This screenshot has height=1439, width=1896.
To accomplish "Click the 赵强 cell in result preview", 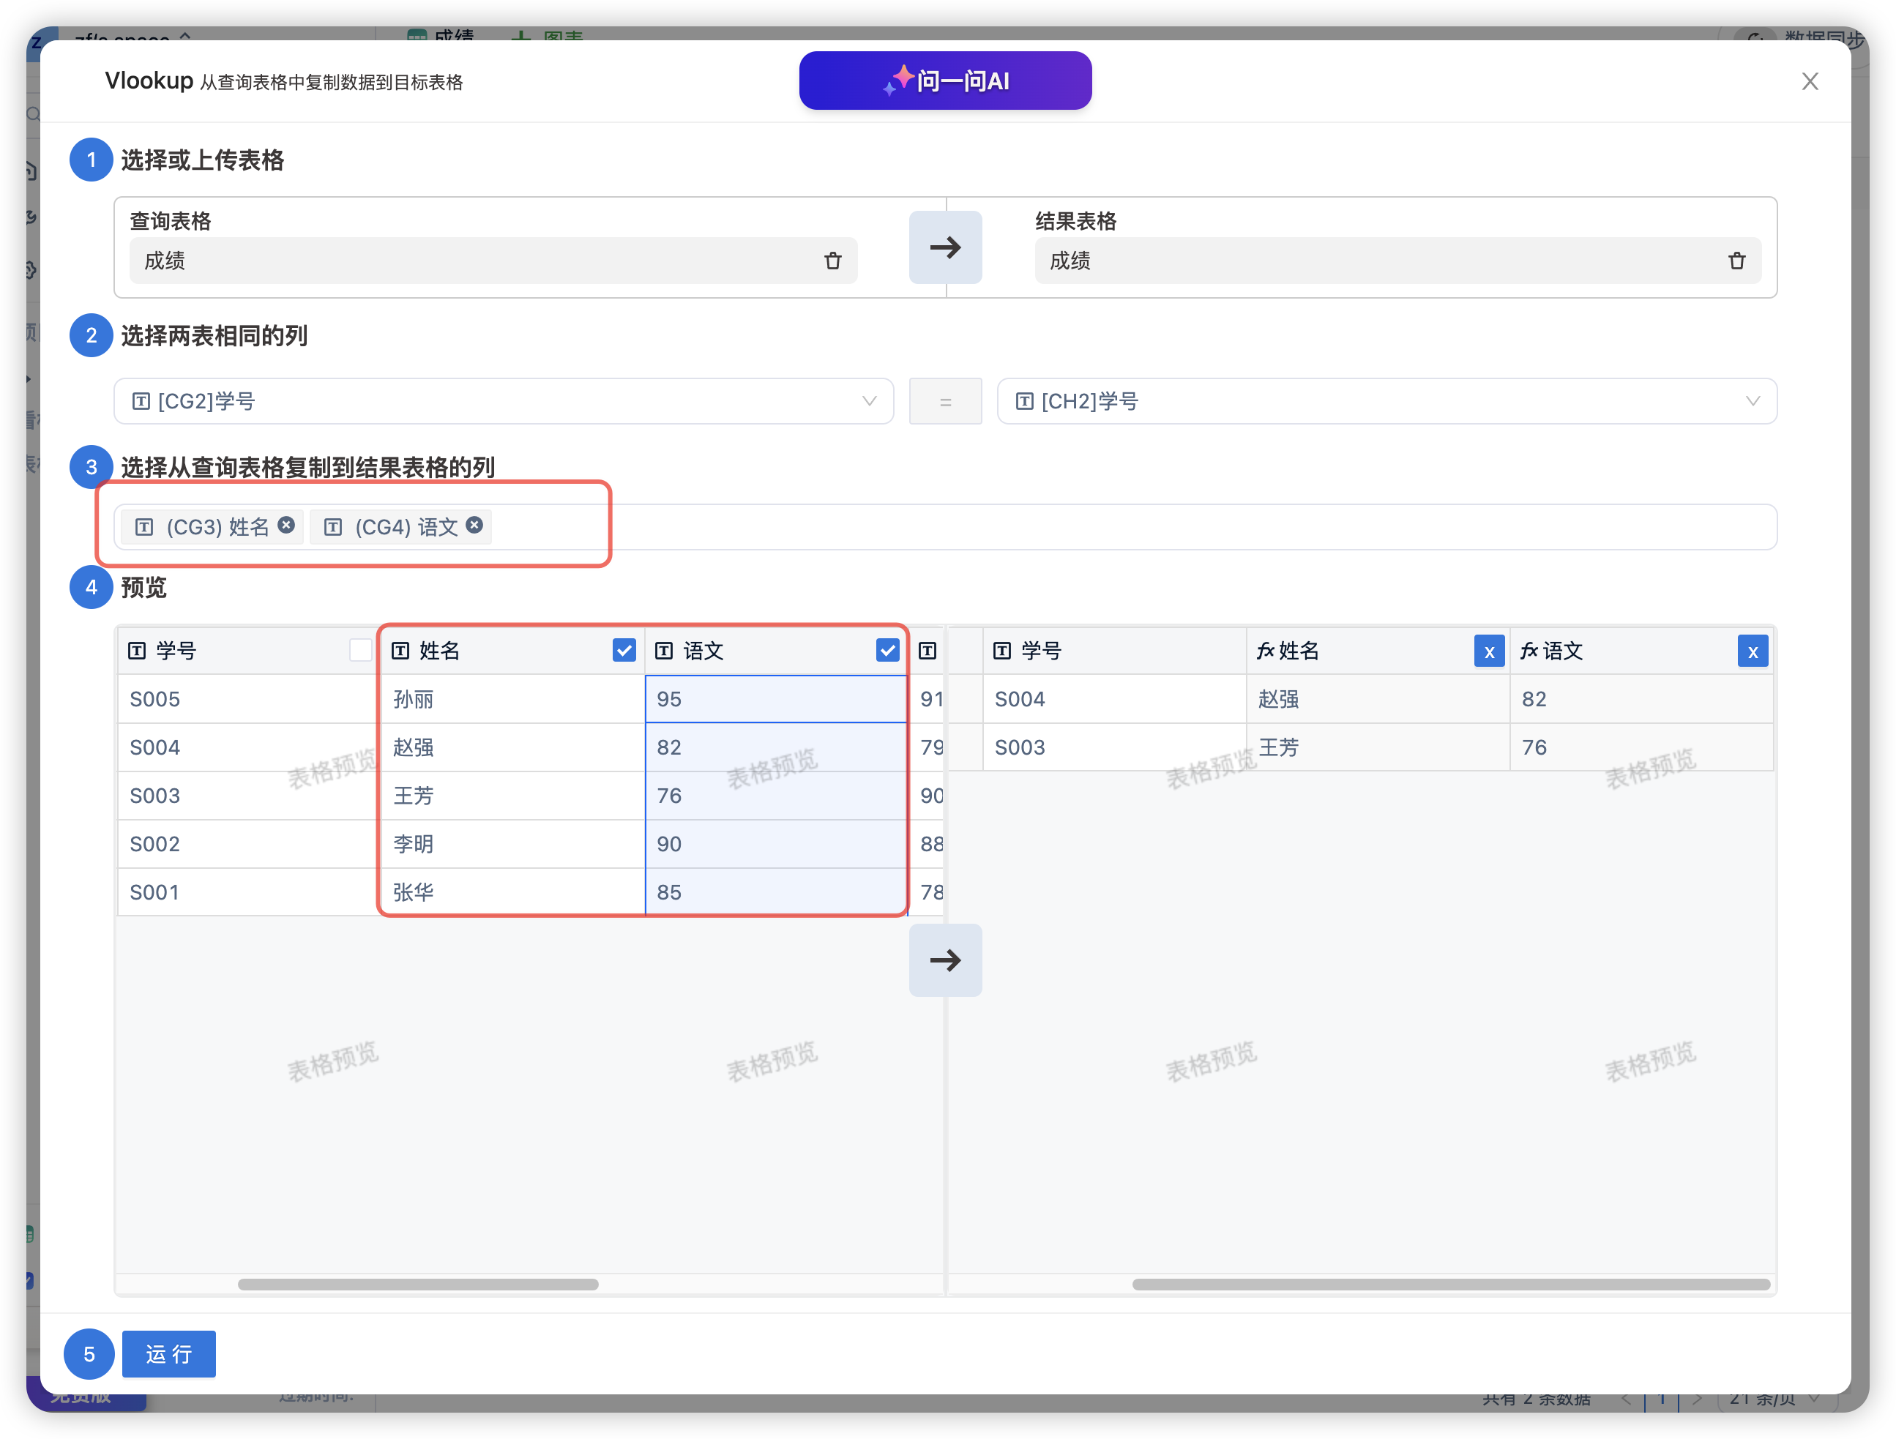I will 1378,699.
